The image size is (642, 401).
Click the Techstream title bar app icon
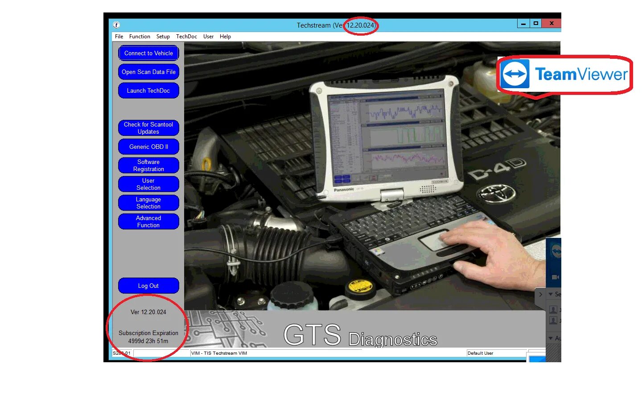(x=116, y=25)
